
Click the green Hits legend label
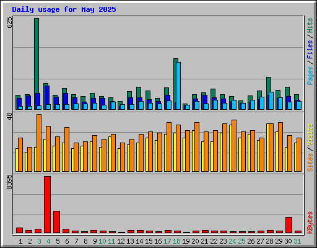pos(310,25)
